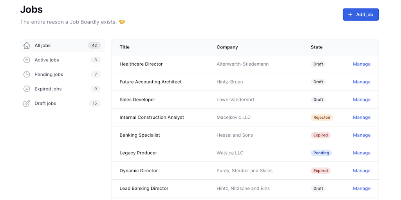Click the Title column header
401x200 pixels.
point(125,47)
